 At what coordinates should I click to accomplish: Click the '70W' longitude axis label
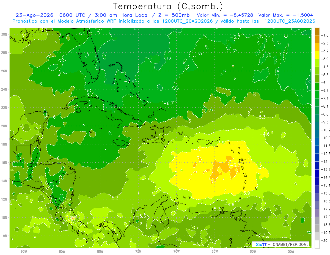pyautogui.click(x=177, y=252)
